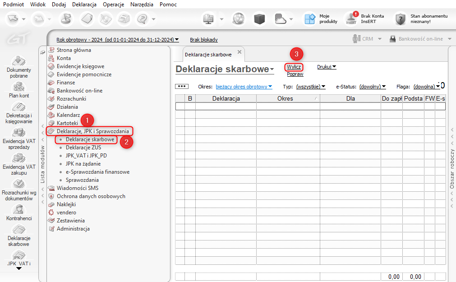Viewport: 456px width, 282px height.
Task: Select Konta in module list
Action: point(64,58)
